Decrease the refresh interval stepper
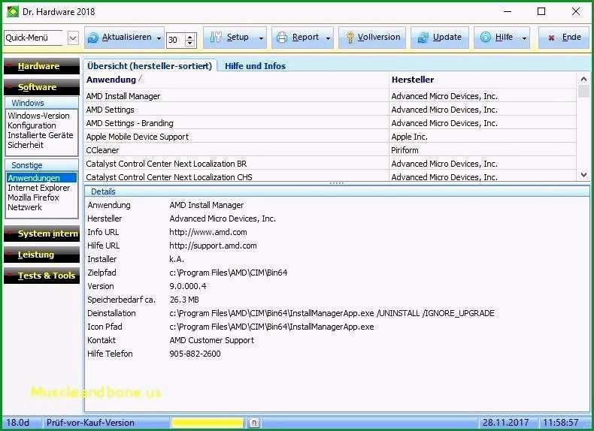Image resolution: width=594 pixels, height=431 pixels. [x=190, y=43]
